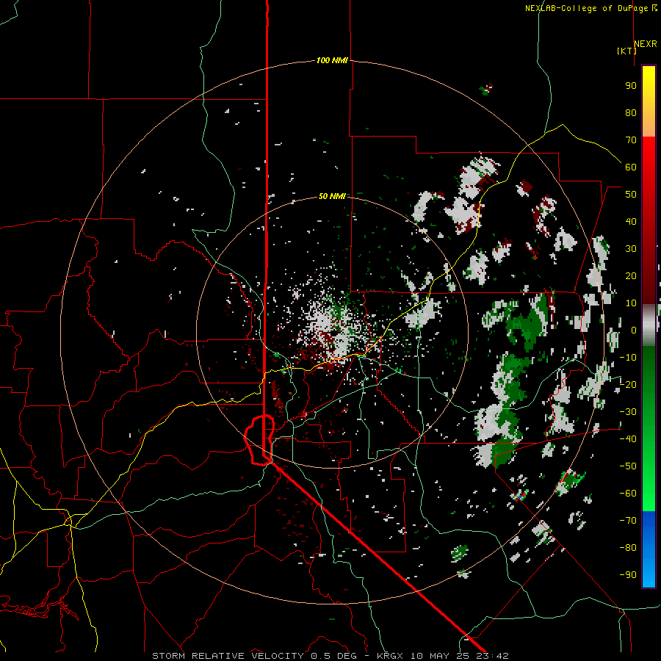Click the 23:42 timestamp in footer
The width and height of the screenshot is (661, 661).
[493, 656]
